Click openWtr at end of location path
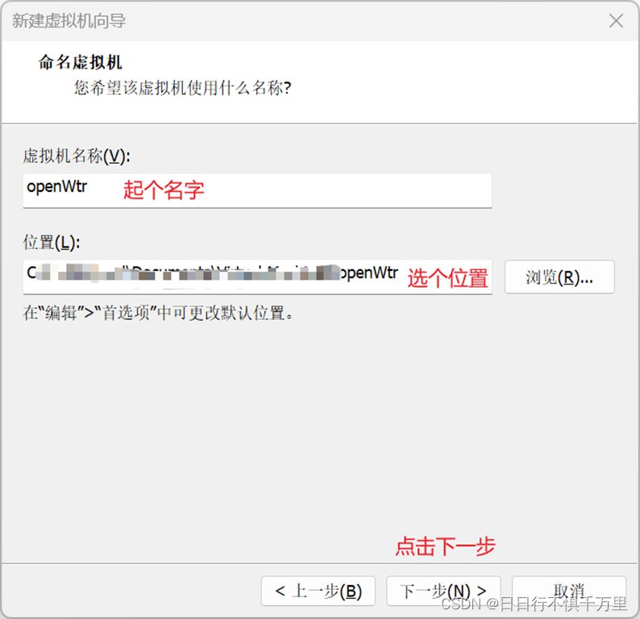 click(368, 273)
